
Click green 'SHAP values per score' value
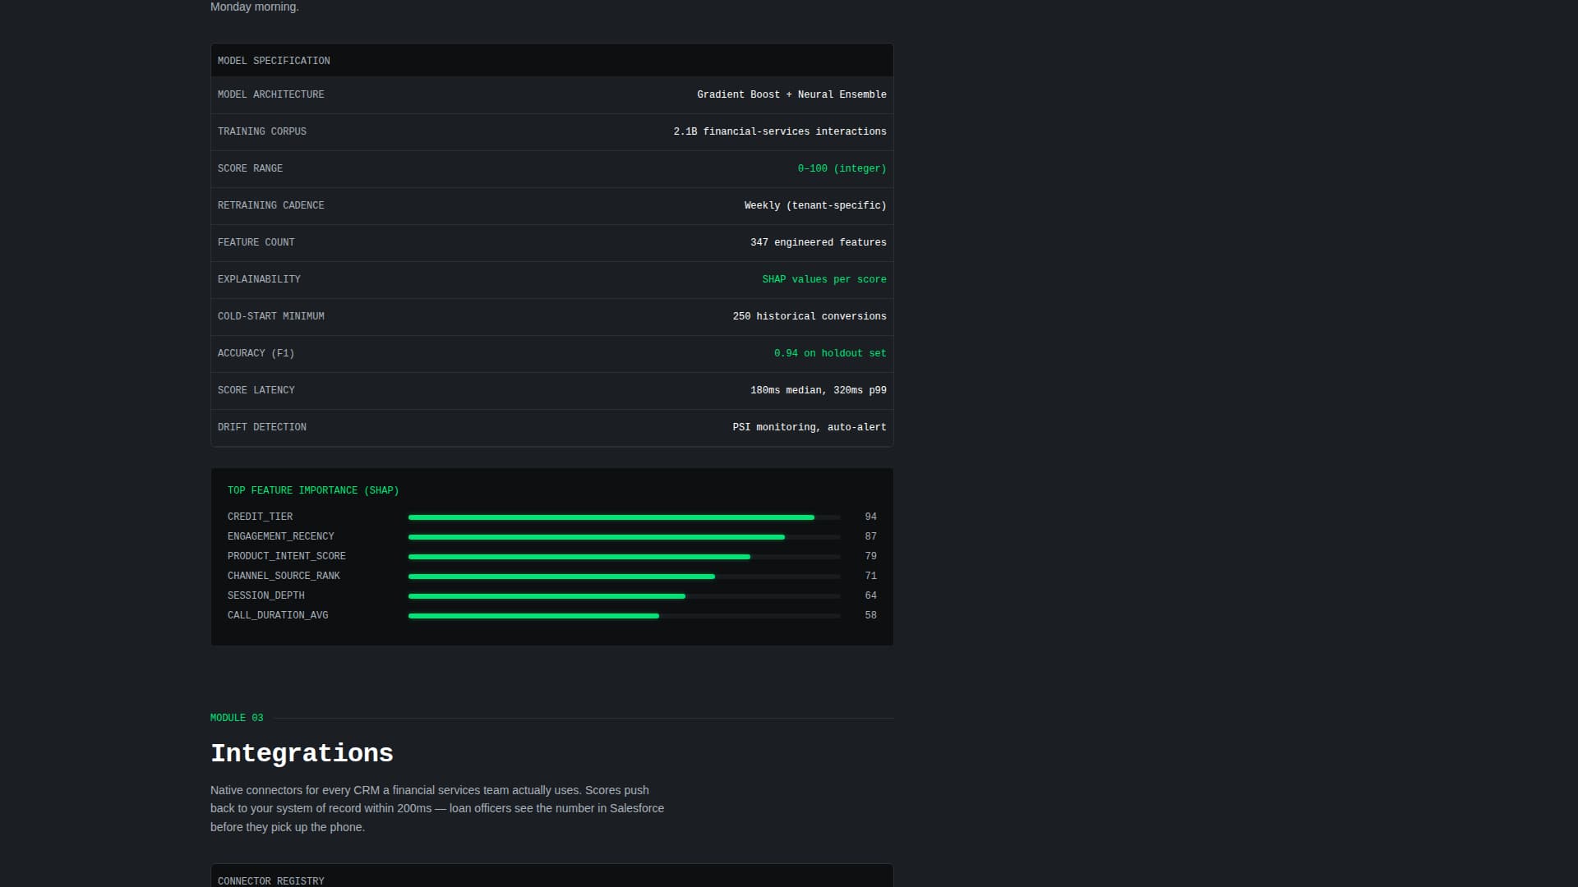824,279
